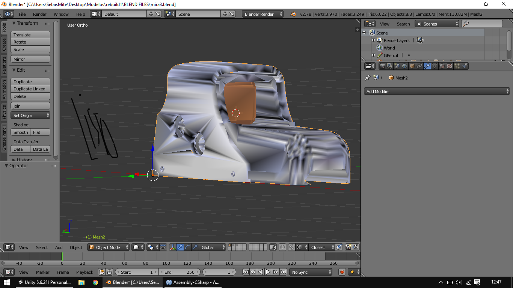The width and height of the screenshot is (513, 288).
Task: Apply Smooth shading button
Action: (21, 132)
